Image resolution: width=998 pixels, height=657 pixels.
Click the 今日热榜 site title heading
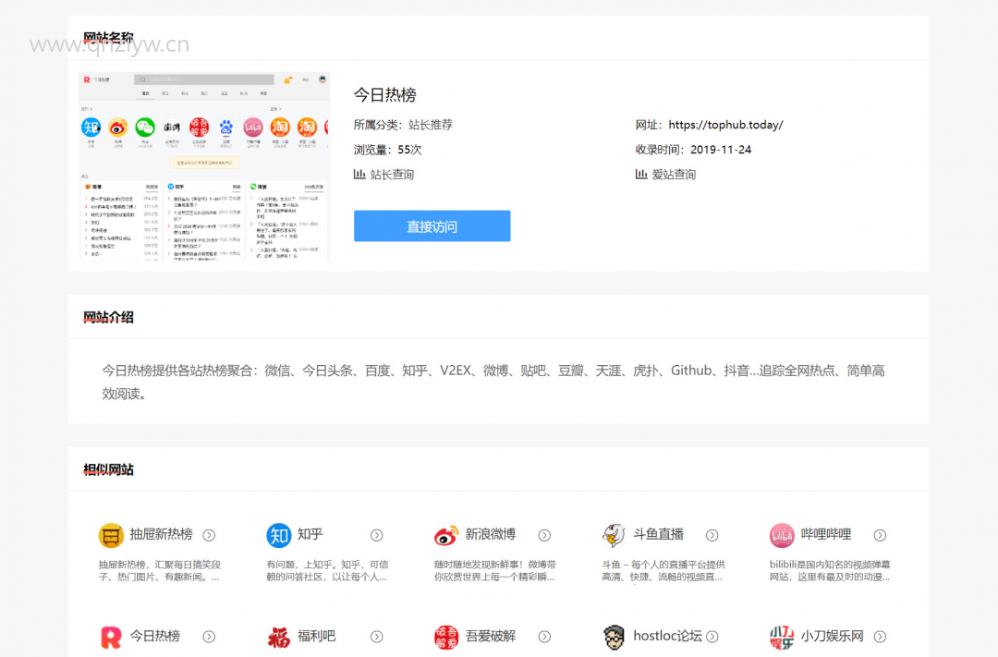[385, 95]
